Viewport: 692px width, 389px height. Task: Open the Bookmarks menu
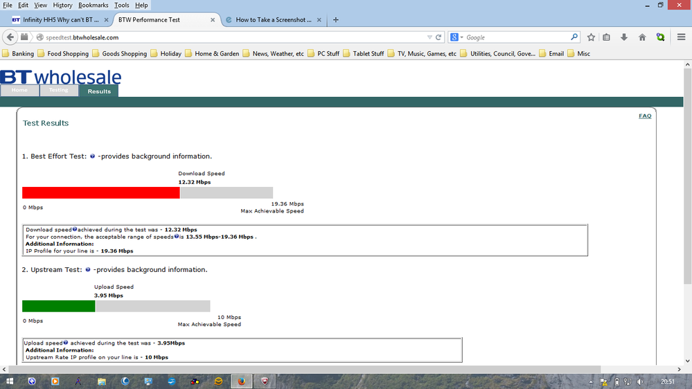pos(93,6)
